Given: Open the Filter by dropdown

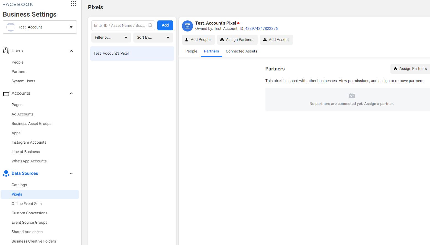Looking at the screenshot, I should pos(111,38).
